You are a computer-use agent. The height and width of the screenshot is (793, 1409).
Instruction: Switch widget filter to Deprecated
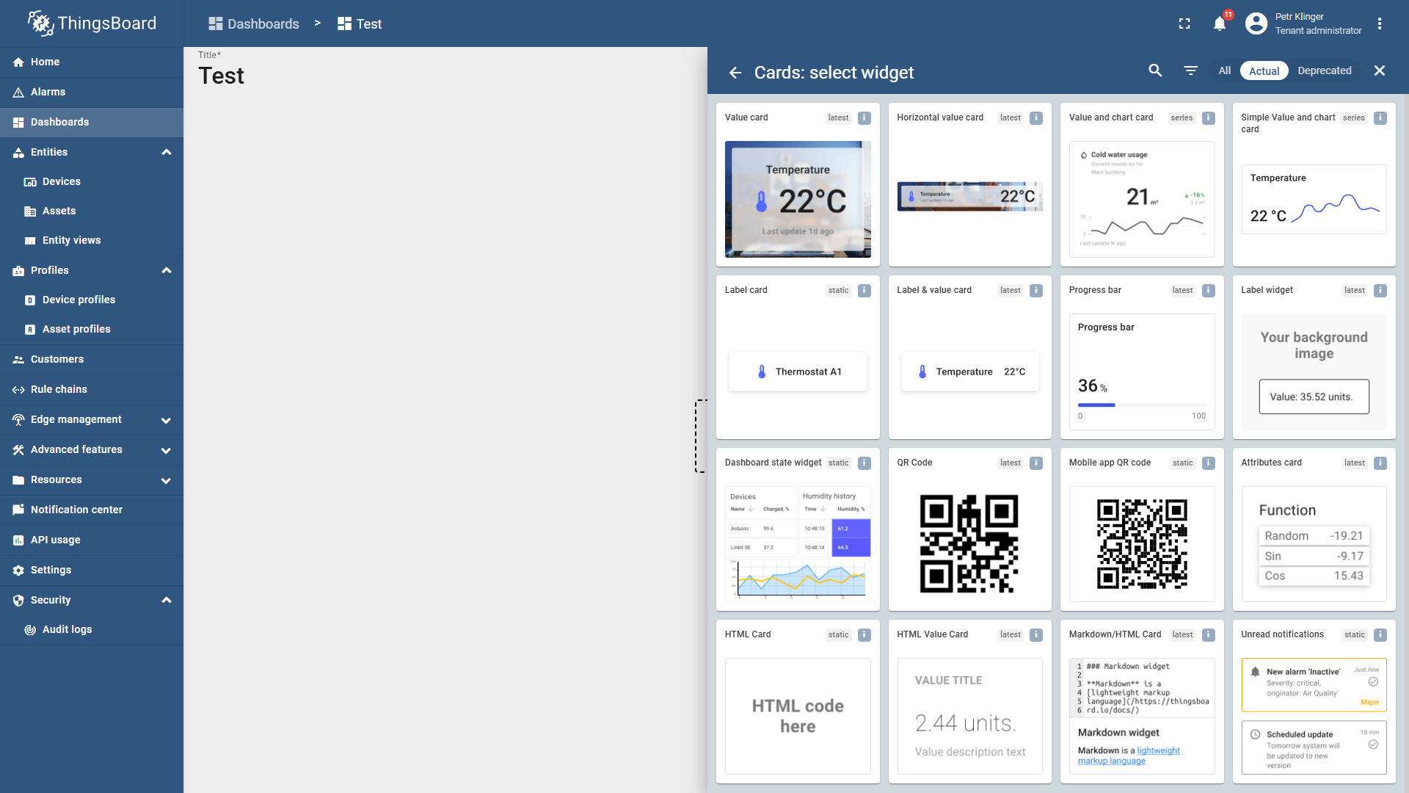(1325, 70)
